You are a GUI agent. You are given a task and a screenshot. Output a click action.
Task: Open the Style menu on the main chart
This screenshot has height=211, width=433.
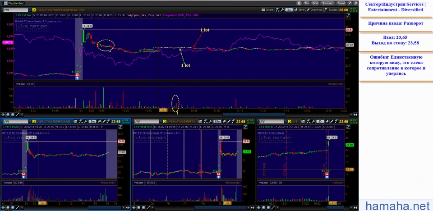[x=299, y=9]
